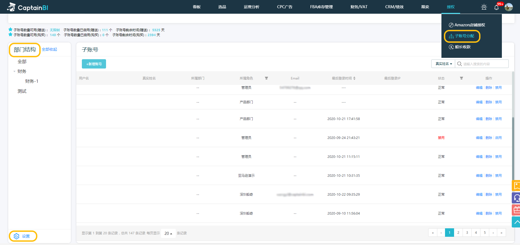This screenshot has height=245, width=520.
Task: Click the CaptainBI logo
Action: click(28, 7)
